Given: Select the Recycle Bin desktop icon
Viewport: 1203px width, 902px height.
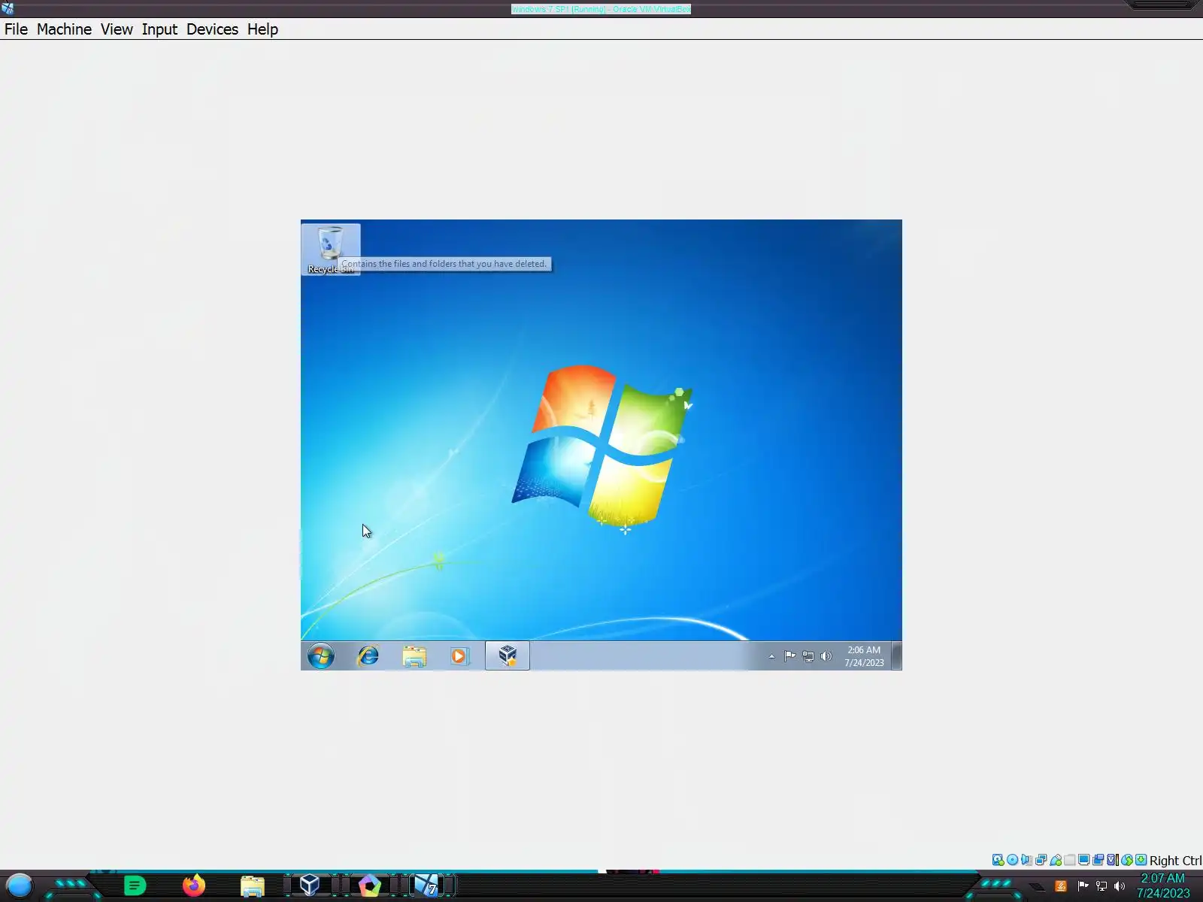Looking at the screenshot, I should (330, 250).
